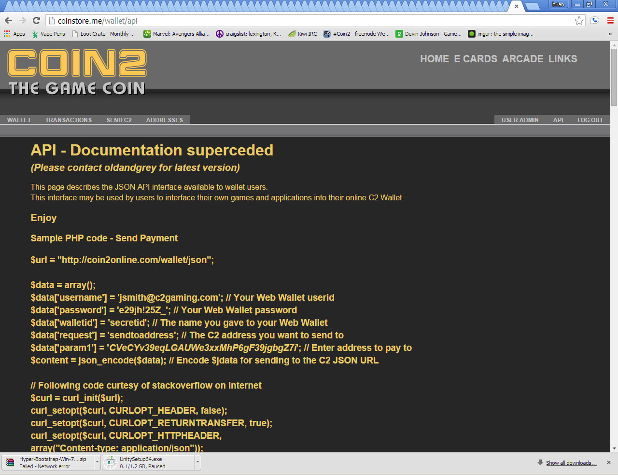This screenshot has width=618, height=475.
Task: Click the scrollbar up arrow
Action: (x=614, y=45)
